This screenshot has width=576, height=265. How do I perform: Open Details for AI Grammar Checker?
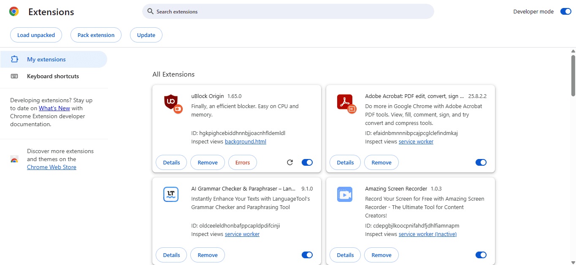pyautogui.click(x=171, y=255)
